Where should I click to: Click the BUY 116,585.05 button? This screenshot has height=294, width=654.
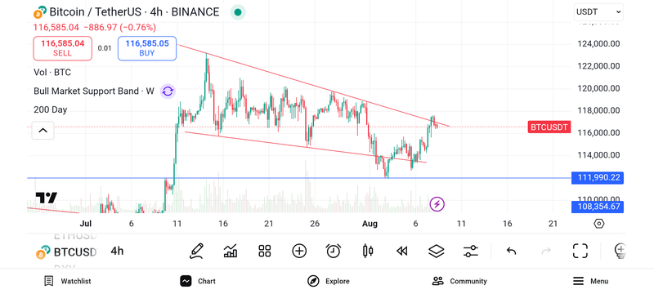coord(147,48)
